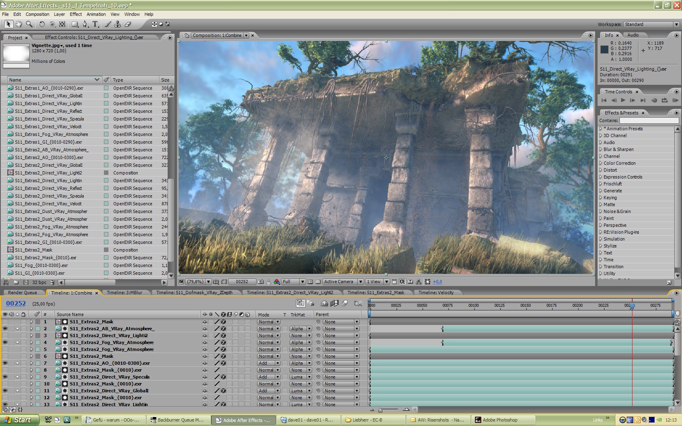Click exposure value +0,0 link

(x=437, y=282)
